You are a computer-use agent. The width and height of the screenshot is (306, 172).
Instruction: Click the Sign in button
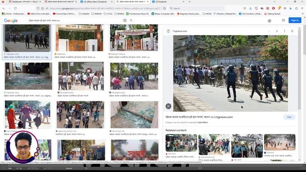(x=295, y=20)
